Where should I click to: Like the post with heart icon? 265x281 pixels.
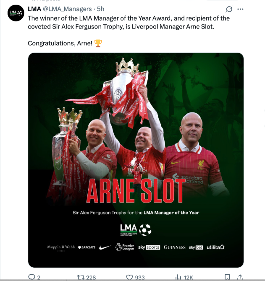coord(129,277)
